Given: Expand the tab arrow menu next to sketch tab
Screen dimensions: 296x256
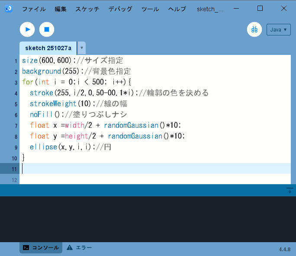Looking at the screenshot, I should pos(81,48).
